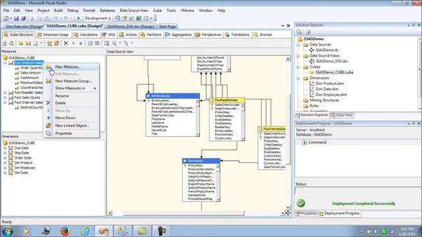
Task: Click the Command play icon in Deployment Progress
Action: [305, 142]
